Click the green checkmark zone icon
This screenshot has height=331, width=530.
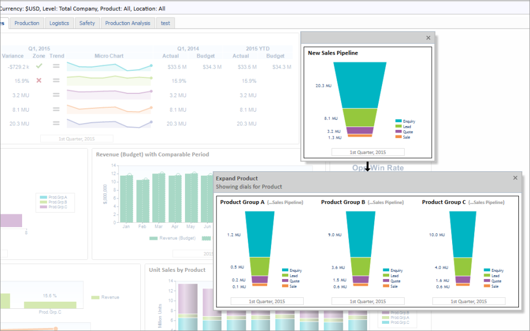[39, 66]
